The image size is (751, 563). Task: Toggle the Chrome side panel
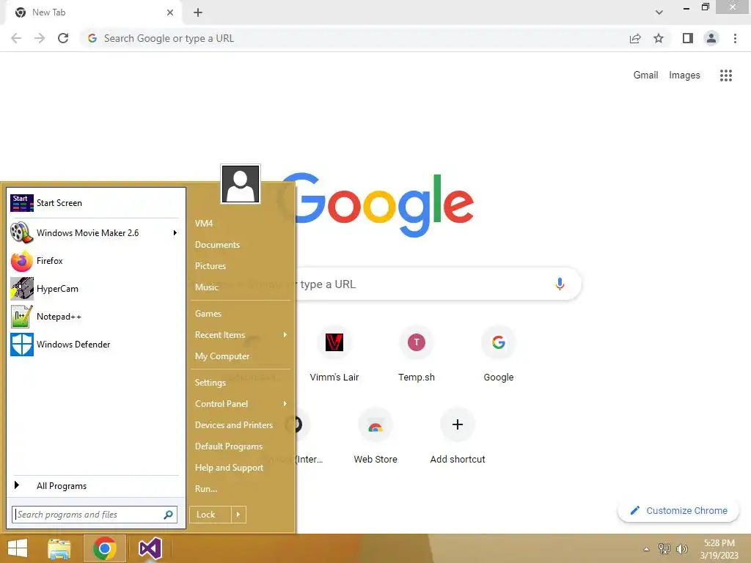pyautogui.click(x=688, y=38)
